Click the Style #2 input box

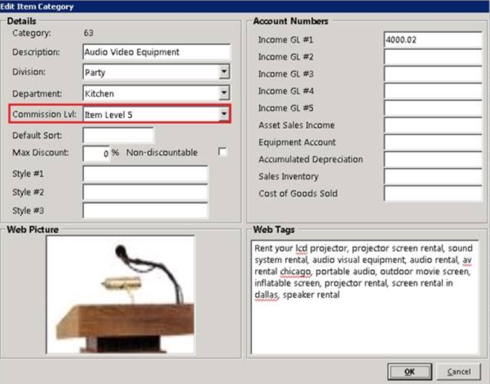pyautogui.click(x=145, y=192)
